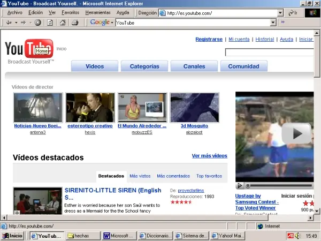Click the page icon in the address bar
This screenshot has width=321, height=241.
coord(163,13)
